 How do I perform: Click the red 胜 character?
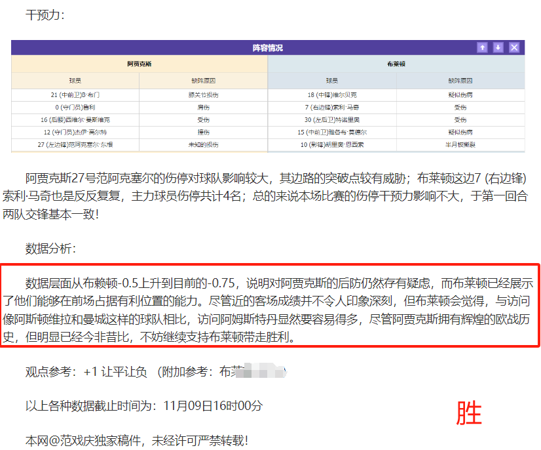[x=469, y=413]
